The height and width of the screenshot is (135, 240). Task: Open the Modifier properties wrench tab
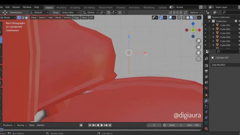pos(206,101)
